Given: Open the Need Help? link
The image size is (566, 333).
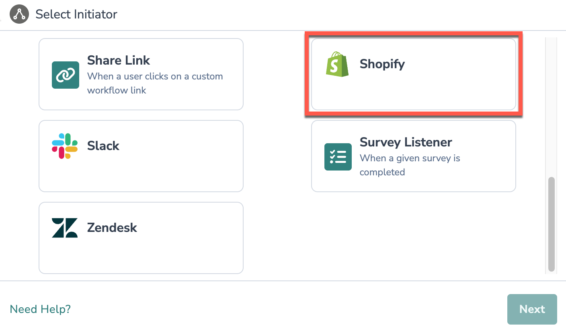Looking at the screenshot, I should click(40, 309).
